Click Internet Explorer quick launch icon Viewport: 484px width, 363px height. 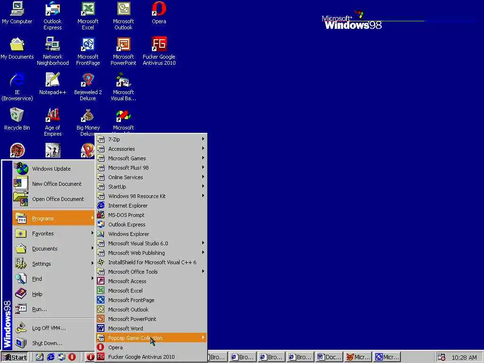point(51,357)
